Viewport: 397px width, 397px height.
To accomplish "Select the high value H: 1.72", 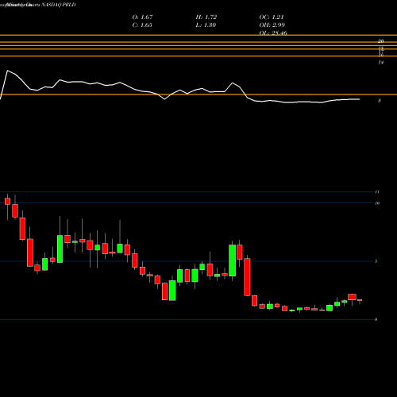I will (206, 17).
